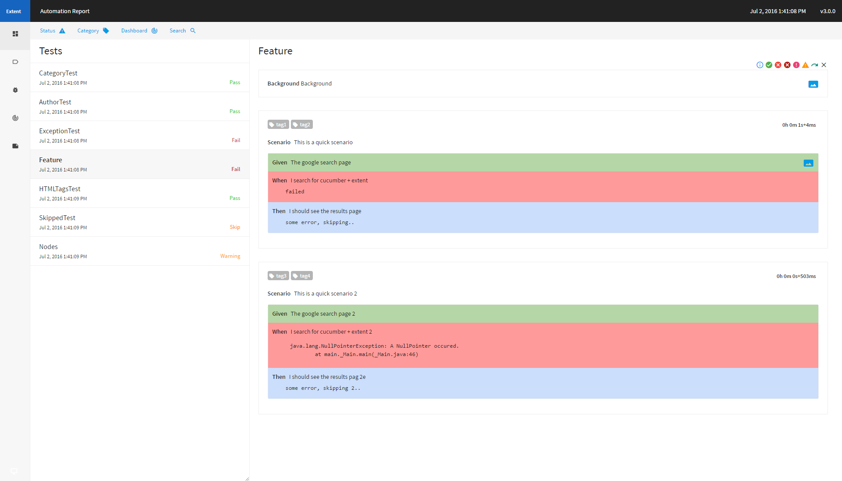
Task: Toggle the green pass status filter
Action: pyautogui.click(x=769, y=65)
